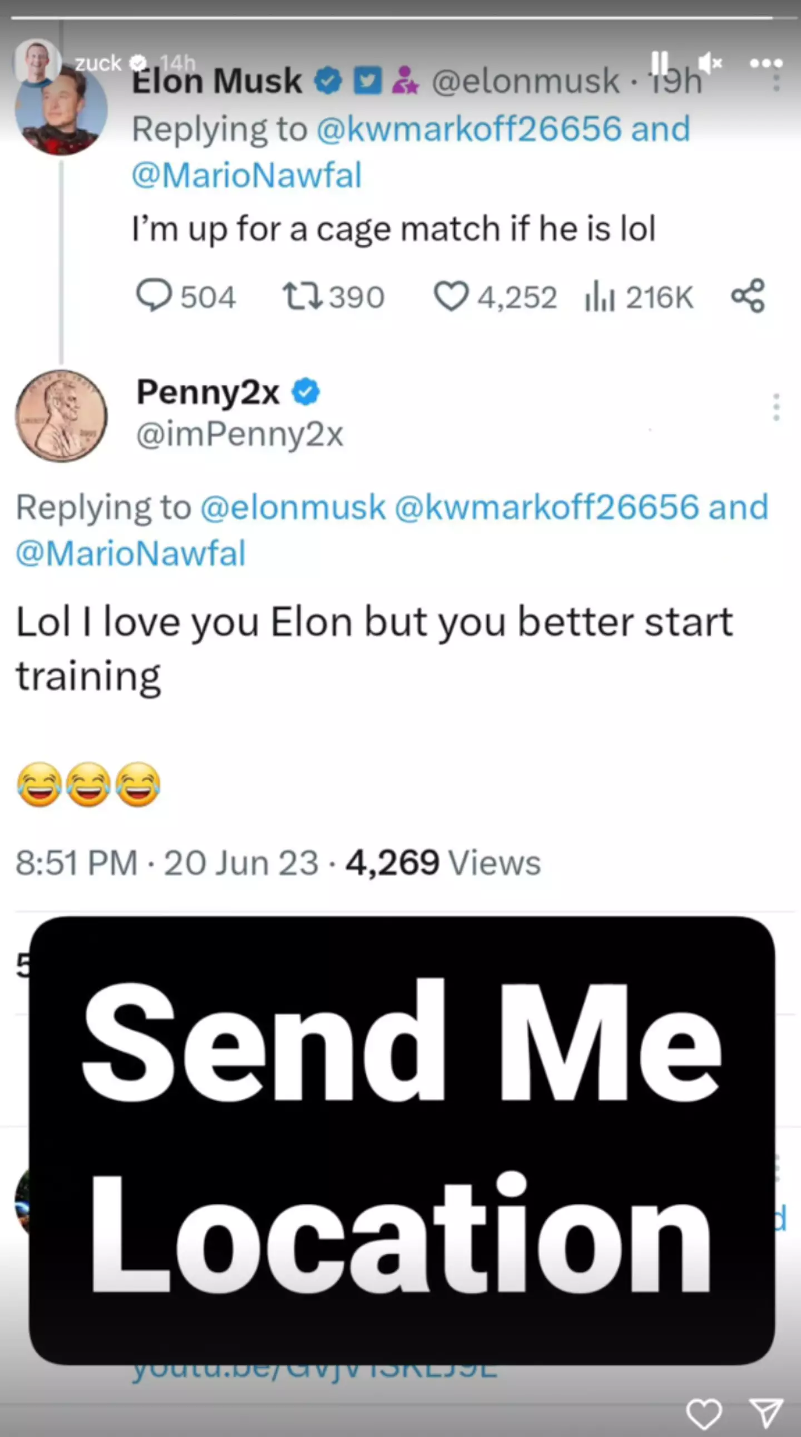Click the Twitter bird icon beside Elon Musk's name

tap(368, 81)
